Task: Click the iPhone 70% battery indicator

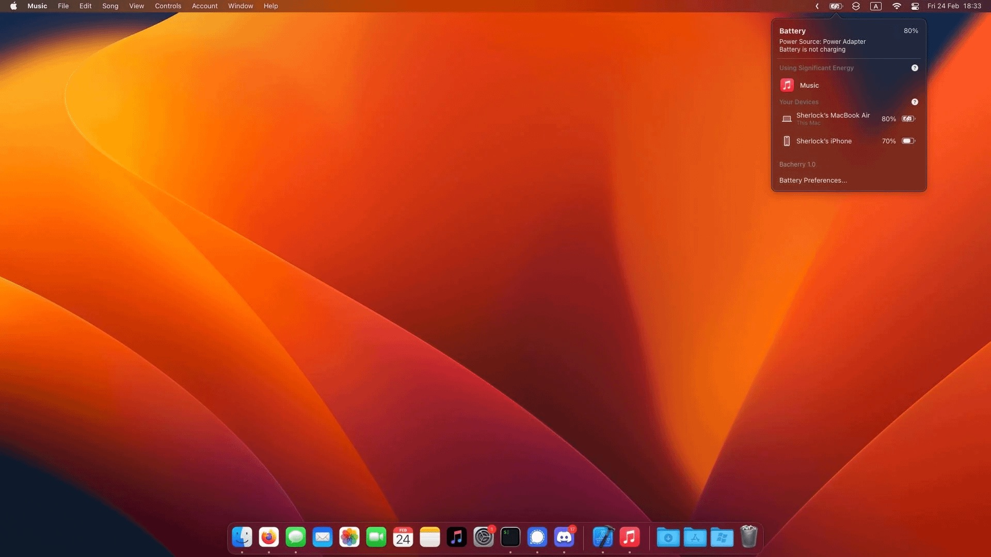Action: pyautogui.click(x=908, y=141)
